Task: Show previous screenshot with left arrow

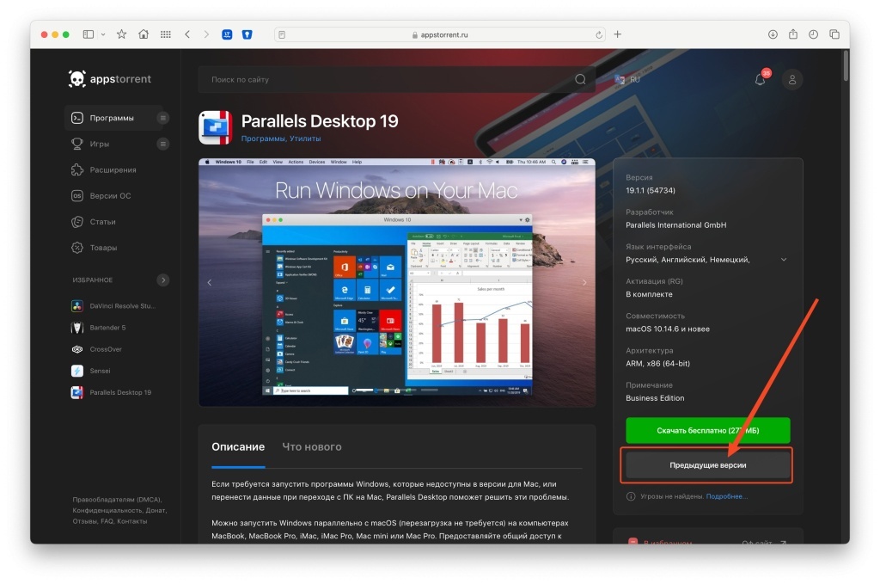Action: point(210,282)
